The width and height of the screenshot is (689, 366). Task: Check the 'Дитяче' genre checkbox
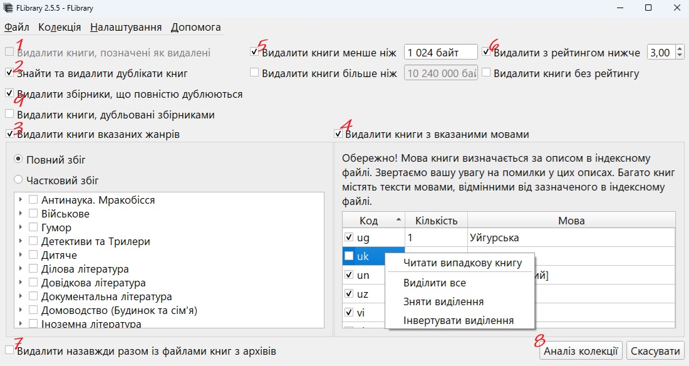(x=33, y=254)
